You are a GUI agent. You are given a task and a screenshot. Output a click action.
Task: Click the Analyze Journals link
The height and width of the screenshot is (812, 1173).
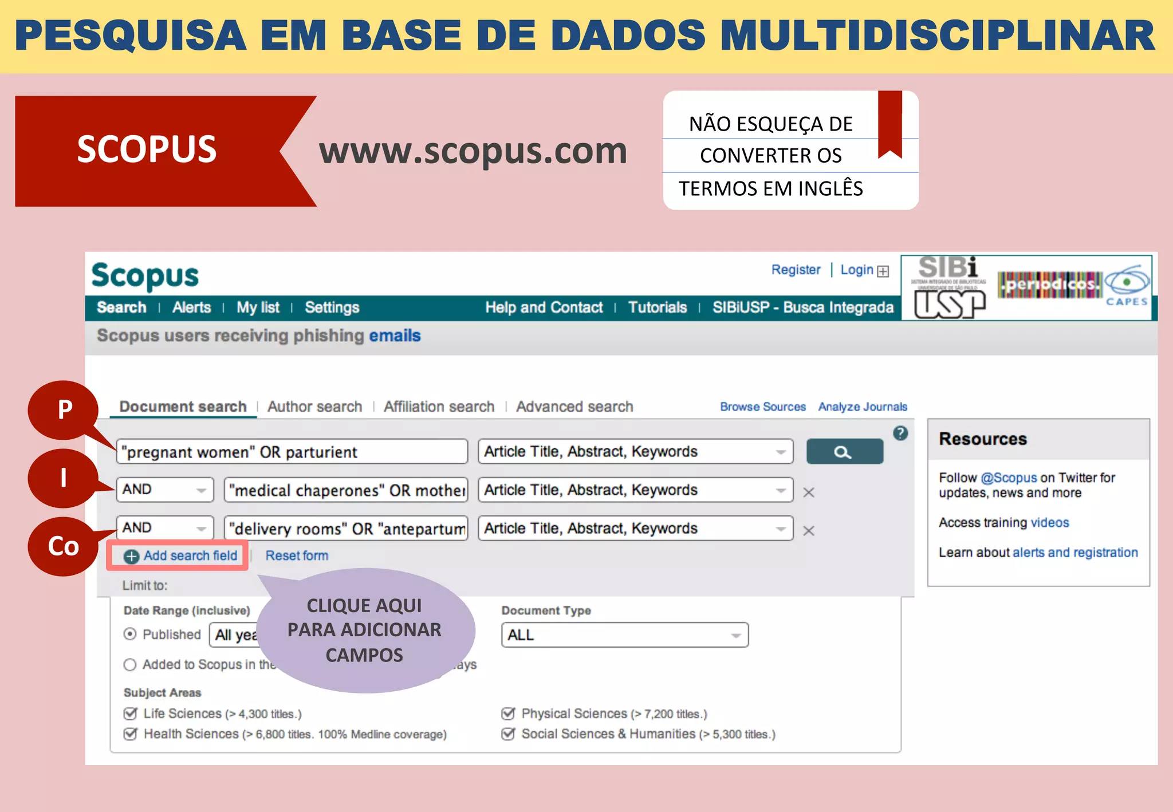863,407
